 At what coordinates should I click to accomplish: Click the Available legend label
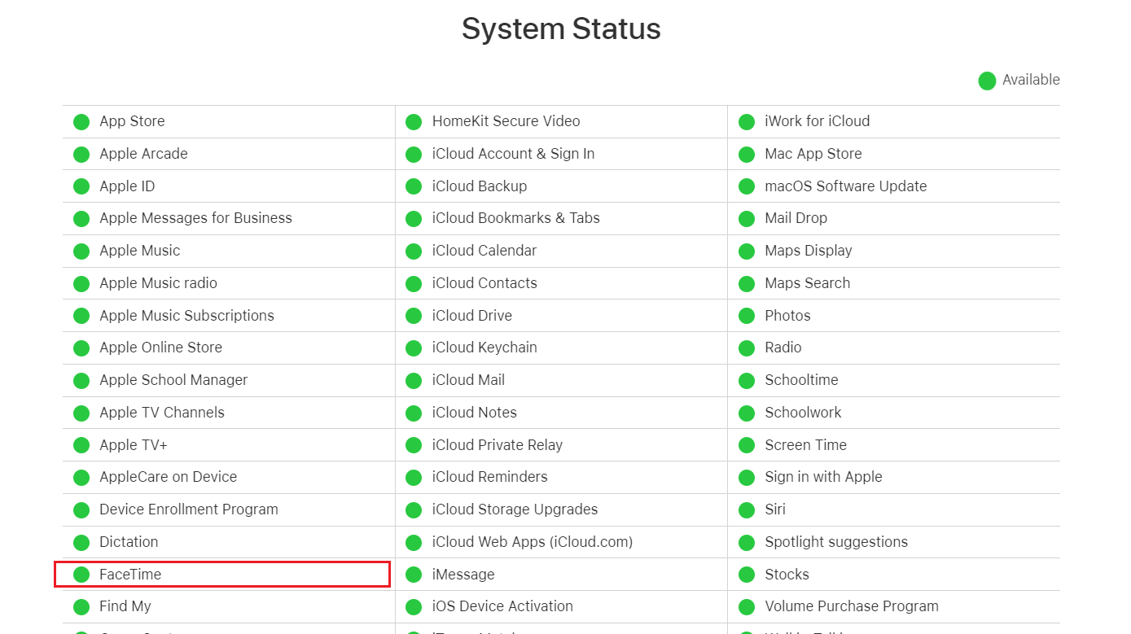pos(1031,80)
